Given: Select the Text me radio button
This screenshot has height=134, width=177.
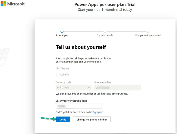Looking at the screenshot, I should [58, 69].
